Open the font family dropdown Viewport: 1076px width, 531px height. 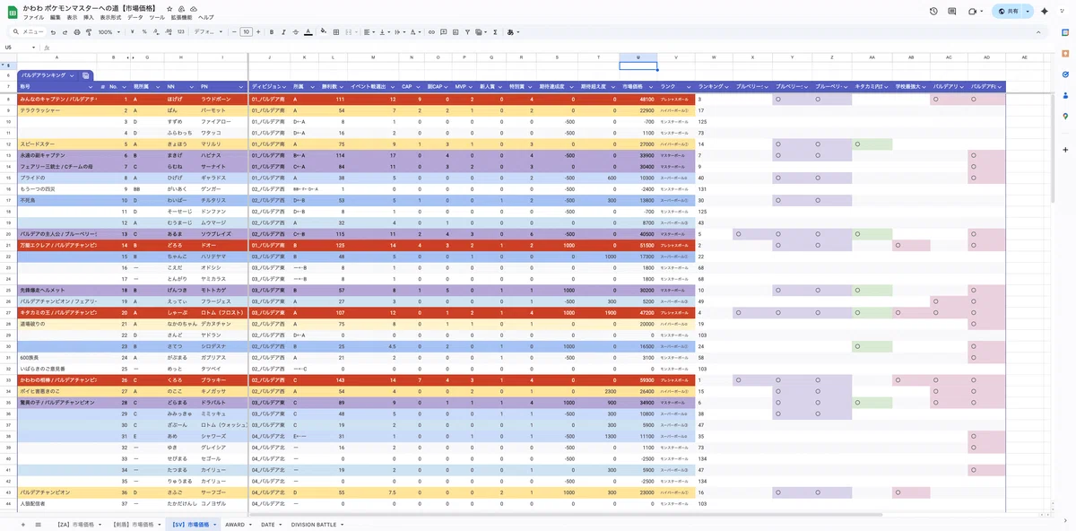tap(208, 31)
